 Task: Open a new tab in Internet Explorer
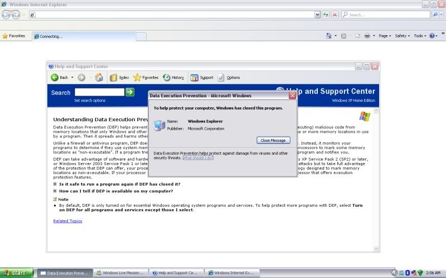[x=142, y=36]
